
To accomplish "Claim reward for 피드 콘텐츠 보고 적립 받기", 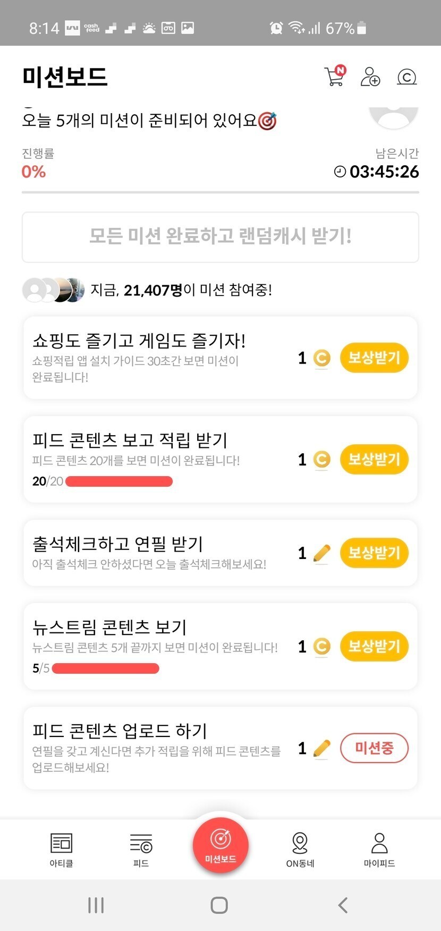I will 374,459.
